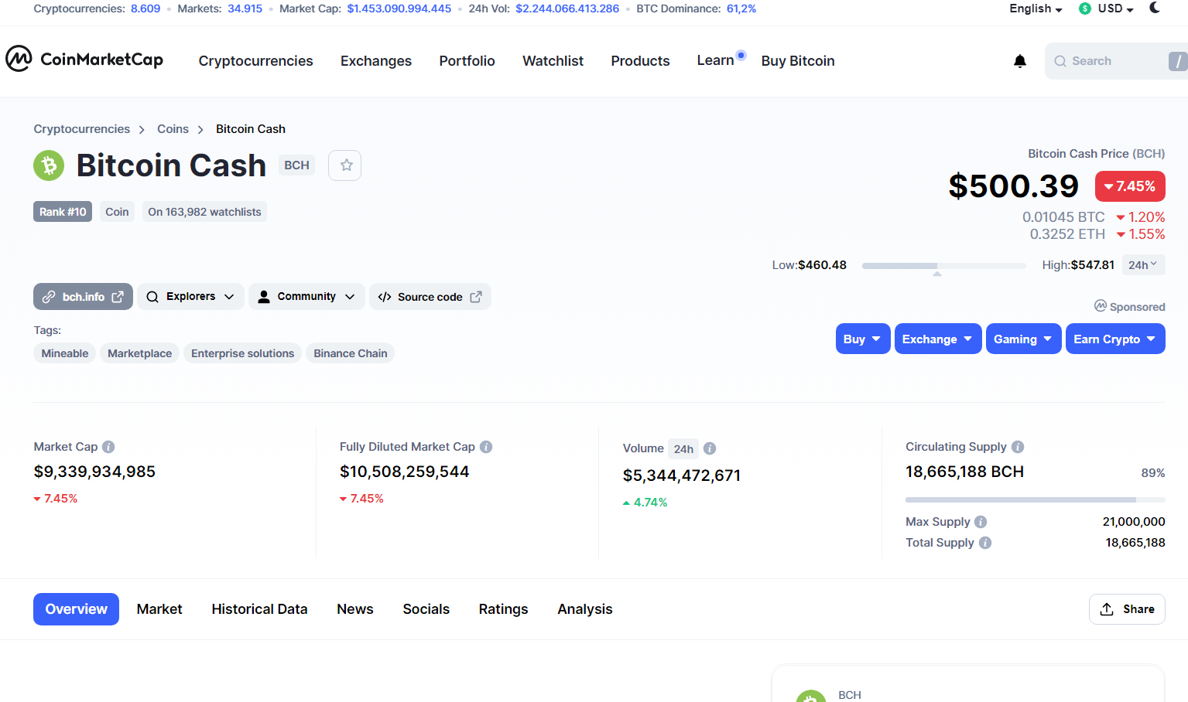
Task: Add Bitcoin Cash to watchlist star
Action: point(345,165)
